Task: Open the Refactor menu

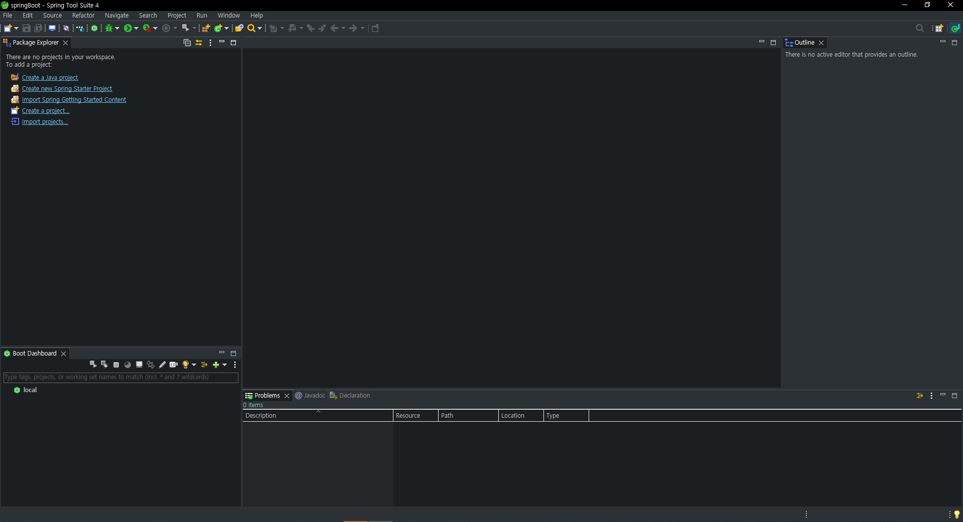Action: [83, 16]
